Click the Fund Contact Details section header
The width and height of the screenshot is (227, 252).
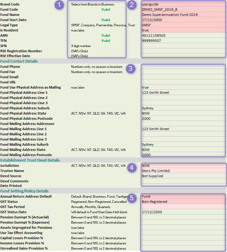tap(19, 61)
